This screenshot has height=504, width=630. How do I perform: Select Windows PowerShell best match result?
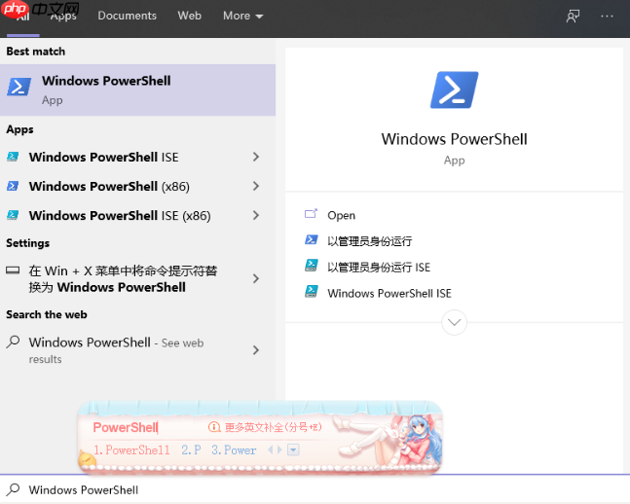click(138, 90)
